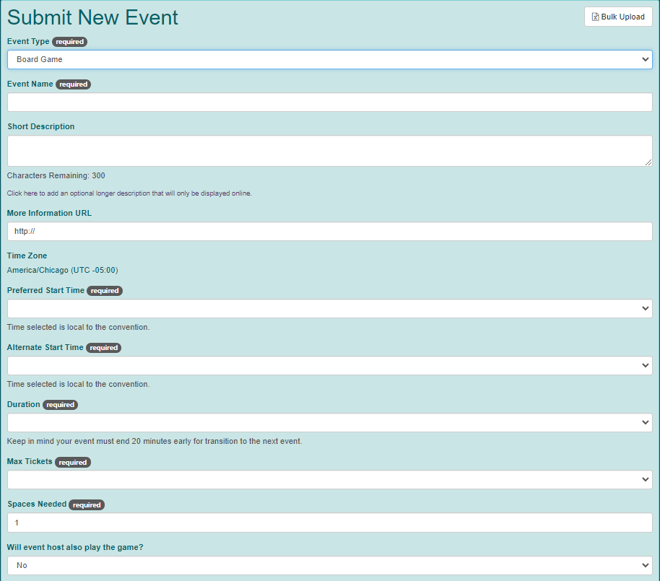This screenshot has width=660, height=581.
Task: Click the required badge beside Event Name
Action: click(x=73, y=84)
